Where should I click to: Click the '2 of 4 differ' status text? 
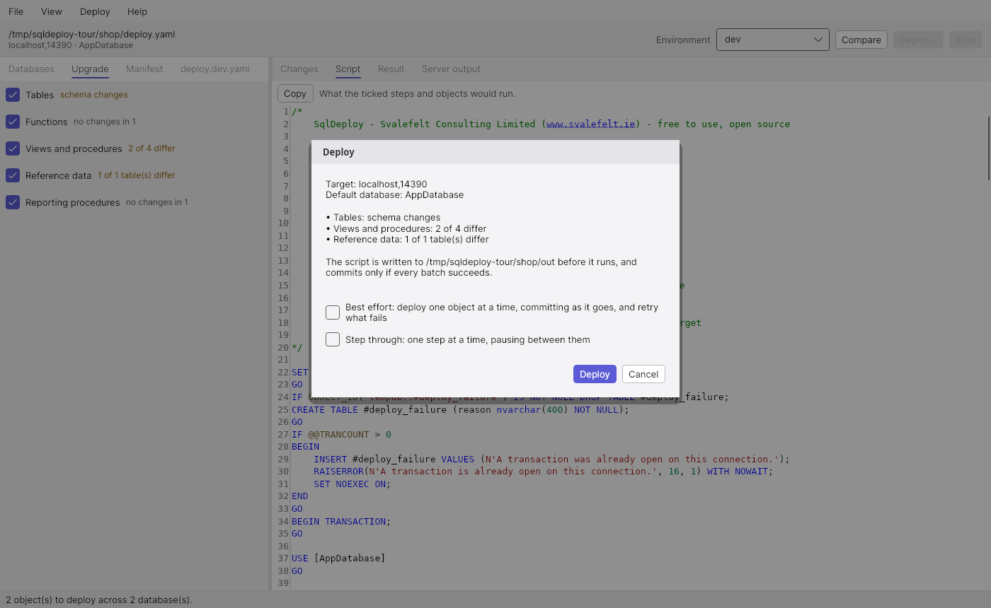[151, 148]
